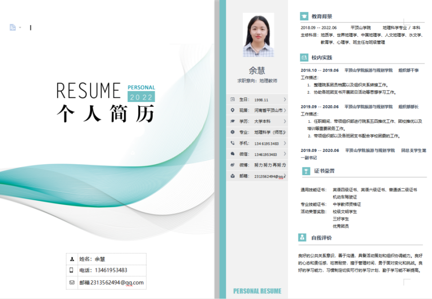The height and width of the screenshot is (299, 432).
Task: Select the phone handset icon beside 手机
Action: point(232,143)
